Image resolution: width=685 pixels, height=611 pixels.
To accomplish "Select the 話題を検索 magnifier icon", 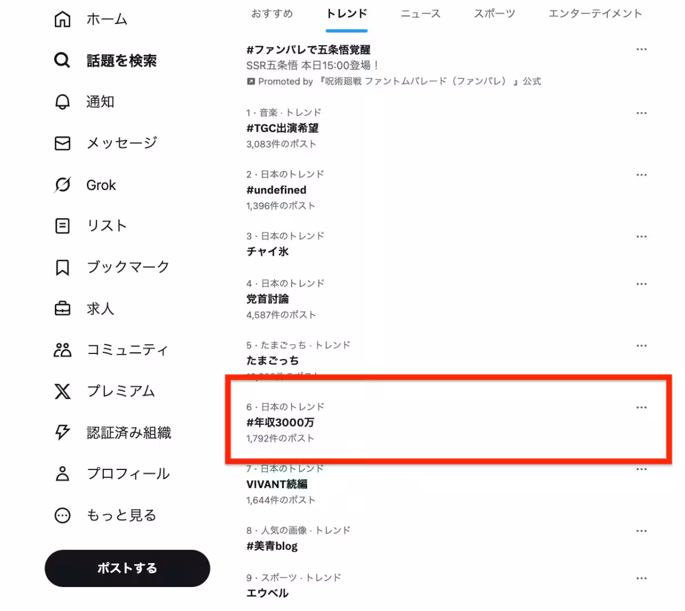I will coord(61,61).
